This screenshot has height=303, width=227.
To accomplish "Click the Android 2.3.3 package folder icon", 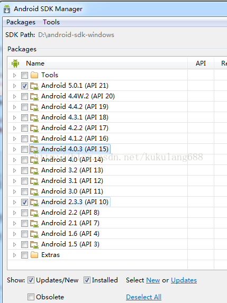I will coord(34,202).
